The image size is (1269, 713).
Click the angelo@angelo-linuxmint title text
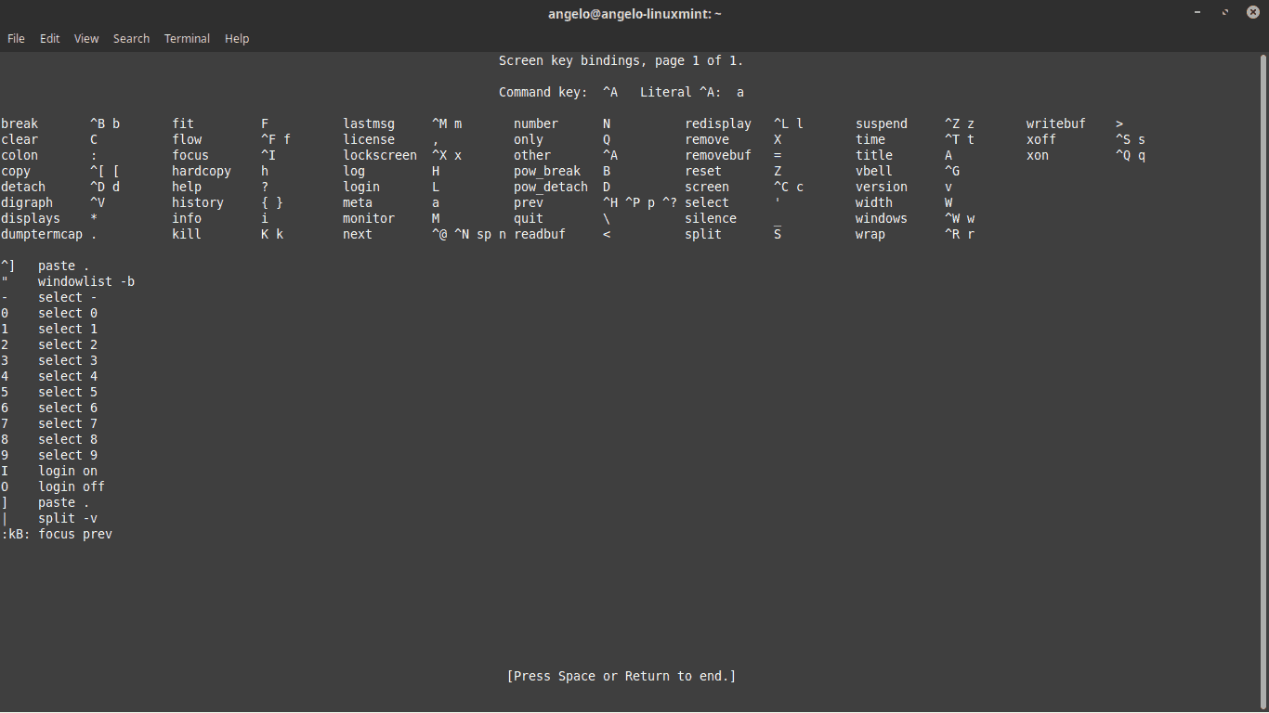coord(634,13)
